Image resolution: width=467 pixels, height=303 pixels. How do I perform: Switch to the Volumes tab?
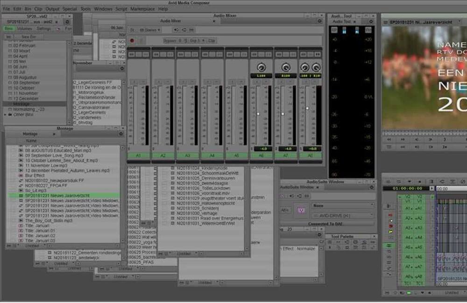coord(24,28)
